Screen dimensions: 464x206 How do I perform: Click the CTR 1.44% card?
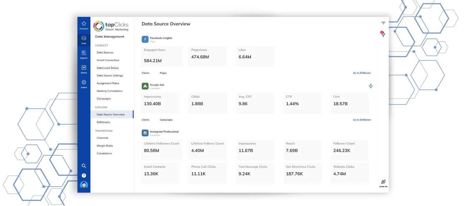tap(302, 103)
